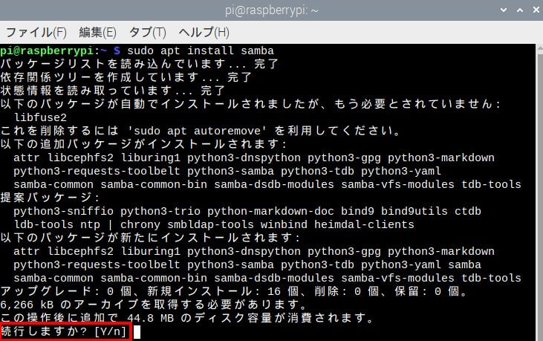The height and width of the screenshot is (341, 543).
Task: Click 'python3-trio' package name
Action: tap(160, 211)
